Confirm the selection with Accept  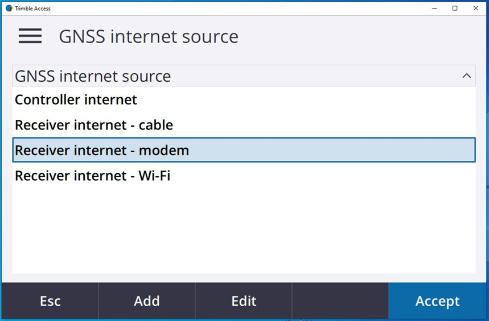[x=437, y=301]
